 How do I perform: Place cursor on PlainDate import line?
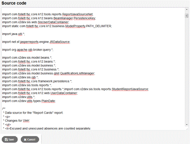click(x=29, y=101)
